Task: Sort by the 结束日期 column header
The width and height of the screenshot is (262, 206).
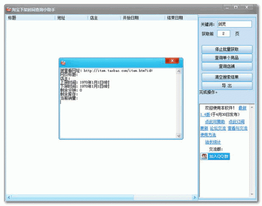Action: click(x=181, y=18)
